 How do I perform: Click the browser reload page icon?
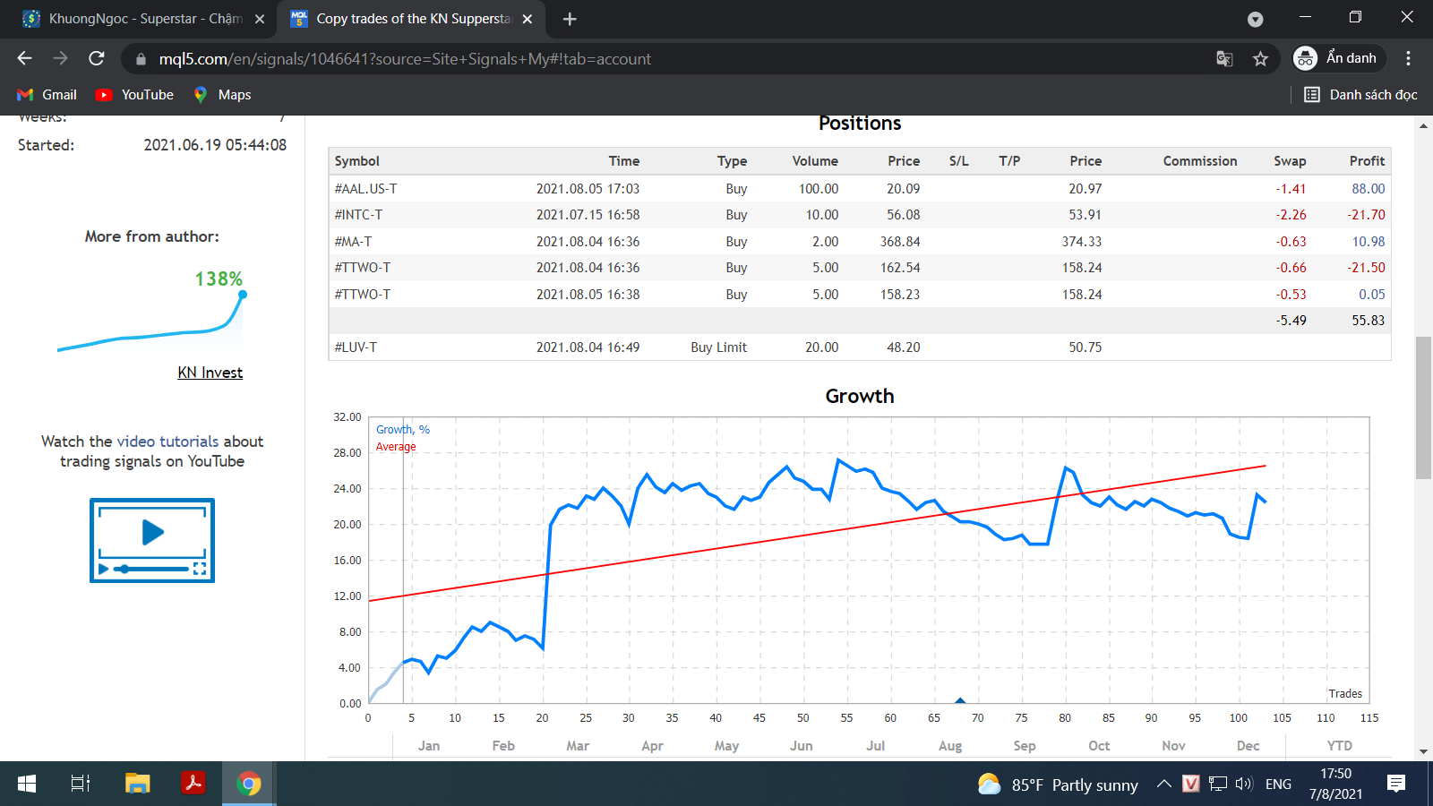pyautogui.click(x=97, y=59)
